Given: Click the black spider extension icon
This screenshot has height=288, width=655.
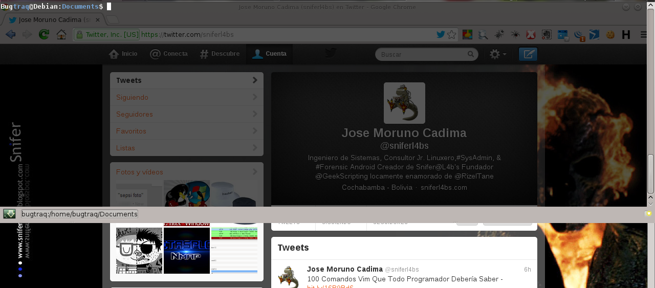Looking at the screenshot, I should (515, 34).
